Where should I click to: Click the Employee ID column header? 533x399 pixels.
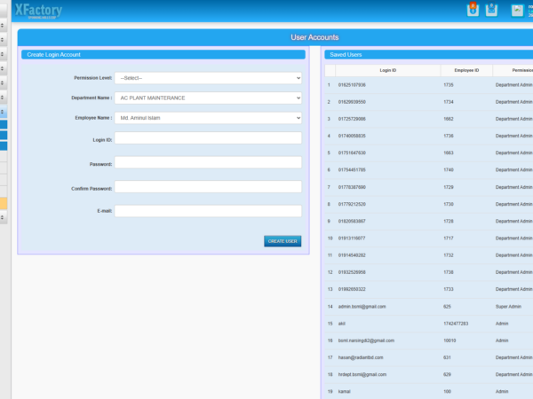466,70
